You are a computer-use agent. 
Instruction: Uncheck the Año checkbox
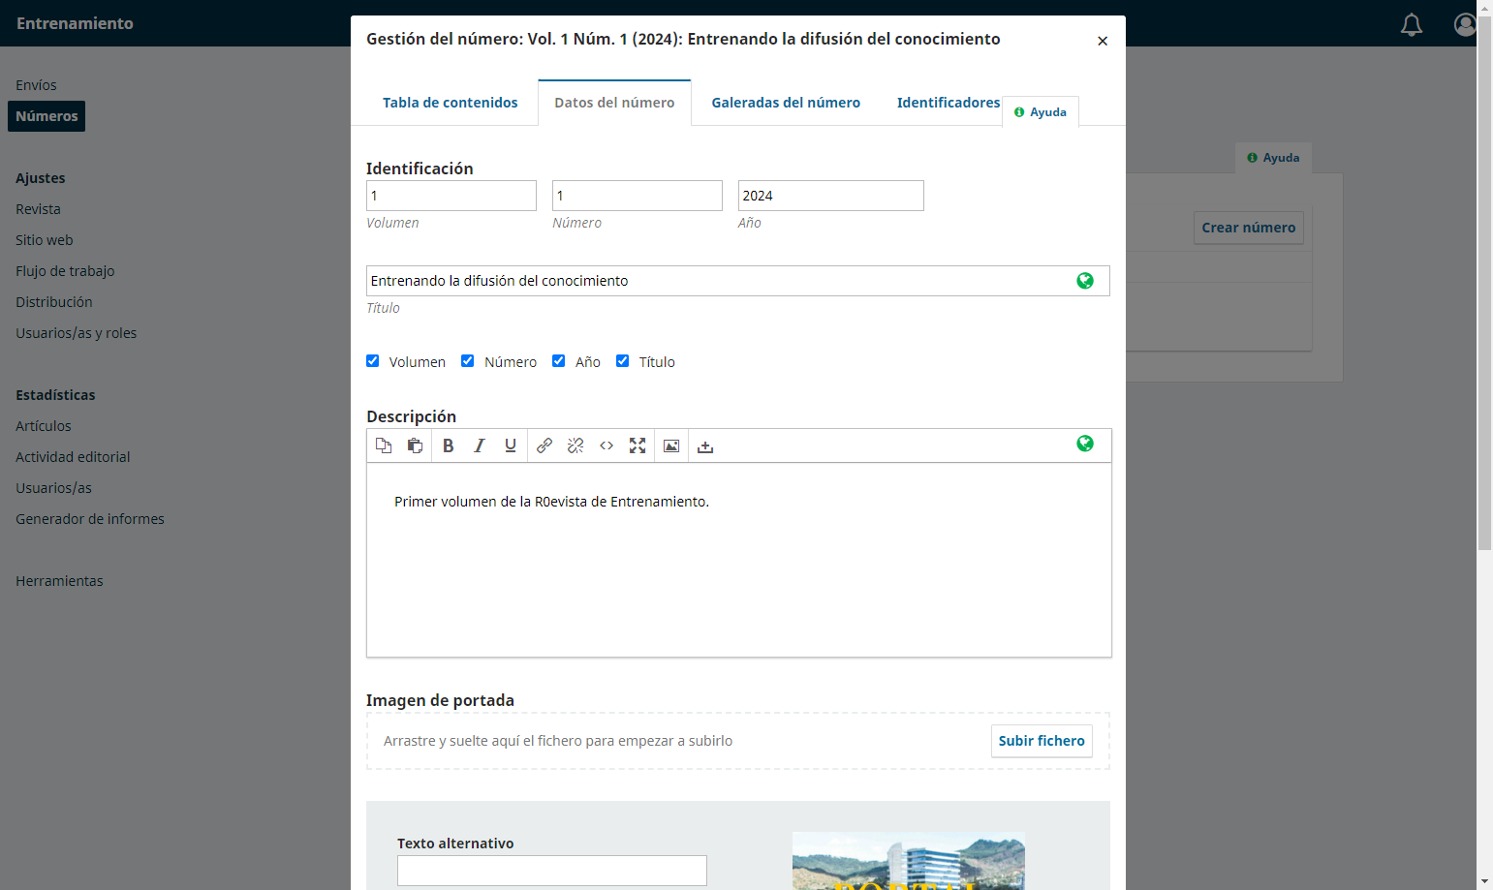[x=559, y=361]
